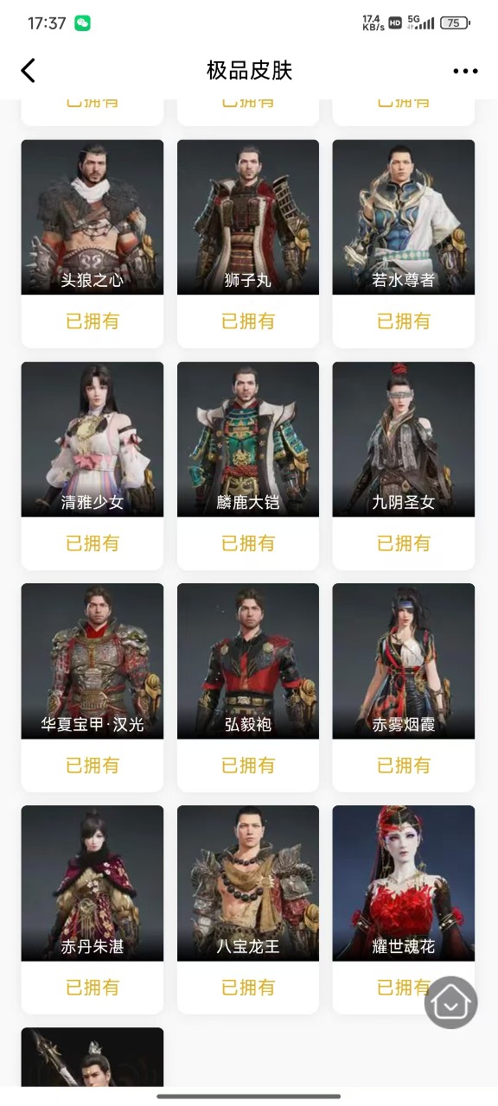Tap the 5G signal indicator

point(419,22)
